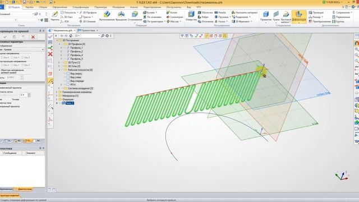
Task: Expand the Геометрические элементы folder
Action: click(x=57, y=92)
